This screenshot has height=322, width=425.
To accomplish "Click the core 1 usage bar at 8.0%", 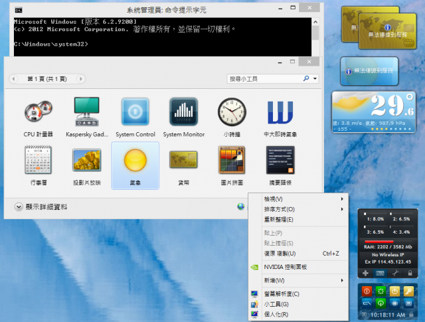I will pos(375,214).
